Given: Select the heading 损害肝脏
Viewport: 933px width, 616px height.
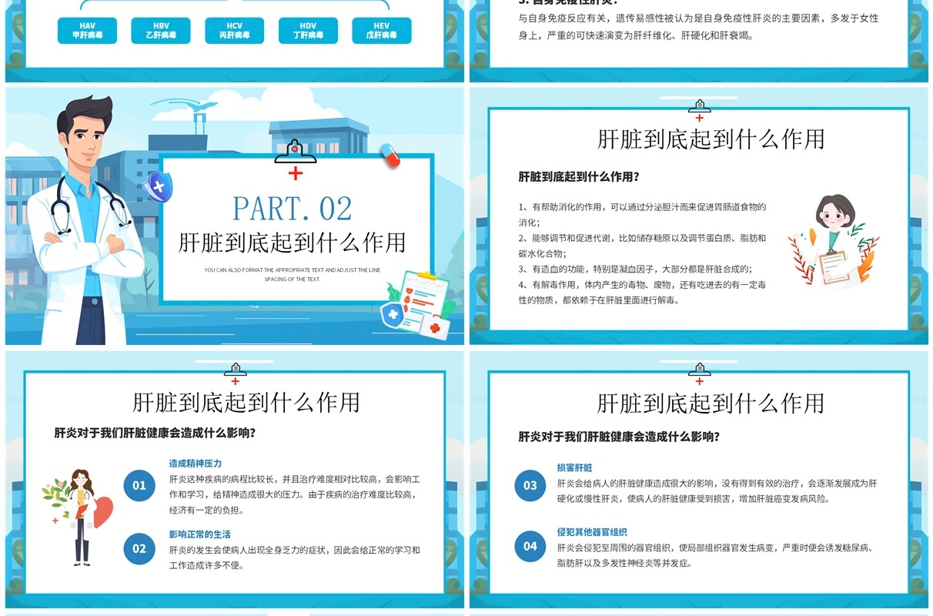Looking at the screenshot, I should [x=575, y=467].
